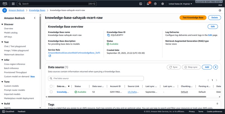Screen dimensions: 225x114
Task: Click the Chunking column Default value
Action: pyautogui.click(x=185, y=92)
